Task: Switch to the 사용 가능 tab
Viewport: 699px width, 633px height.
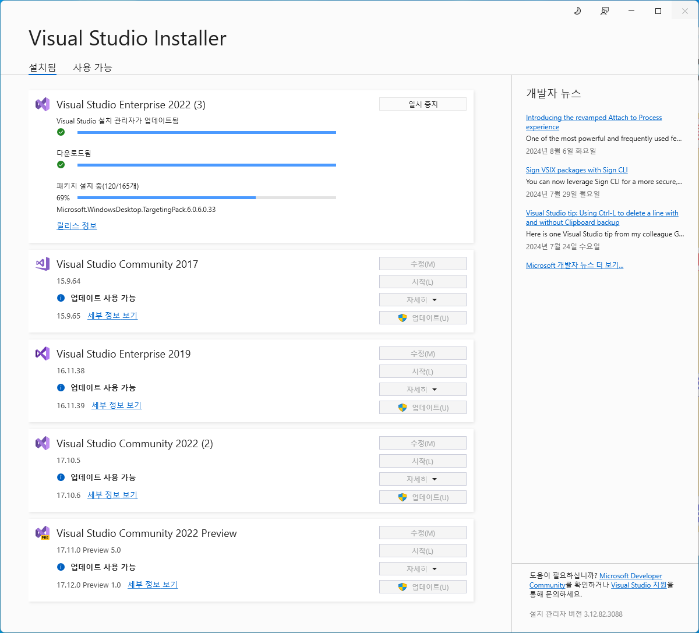Action: click(92, 68)
